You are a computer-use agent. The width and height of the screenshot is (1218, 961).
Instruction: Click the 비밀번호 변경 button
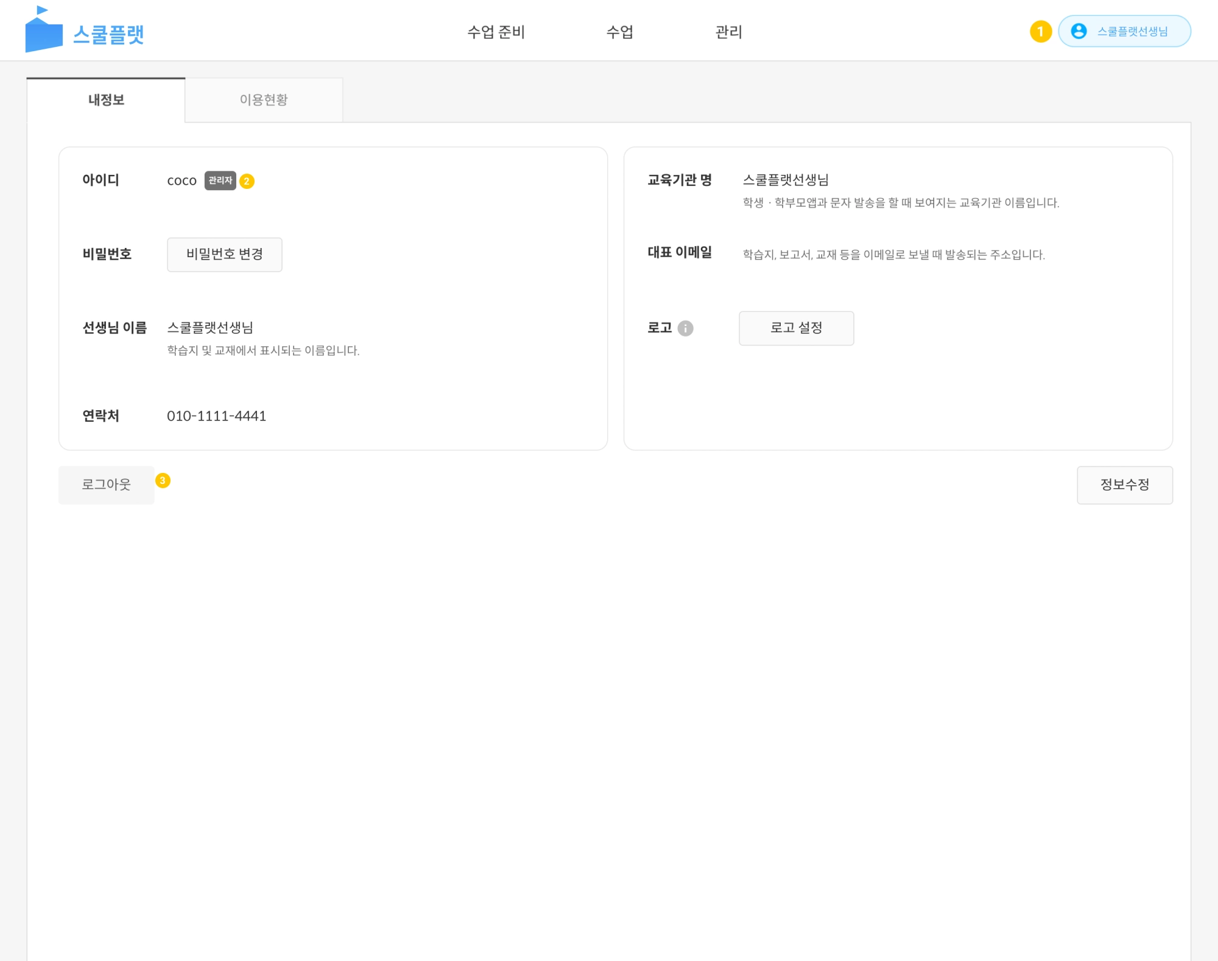coord(224,254)
